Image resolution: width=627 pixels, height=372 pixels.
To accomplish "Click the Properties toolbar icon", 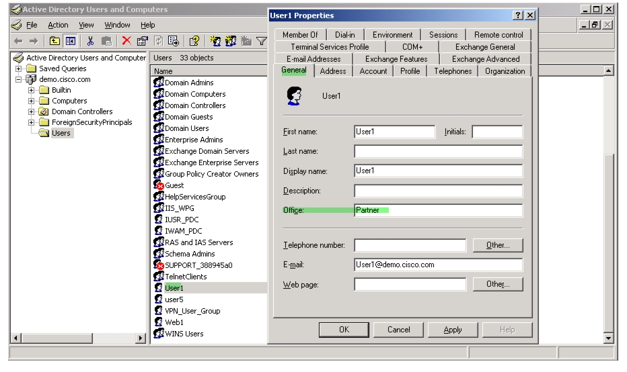I will 143,41.
